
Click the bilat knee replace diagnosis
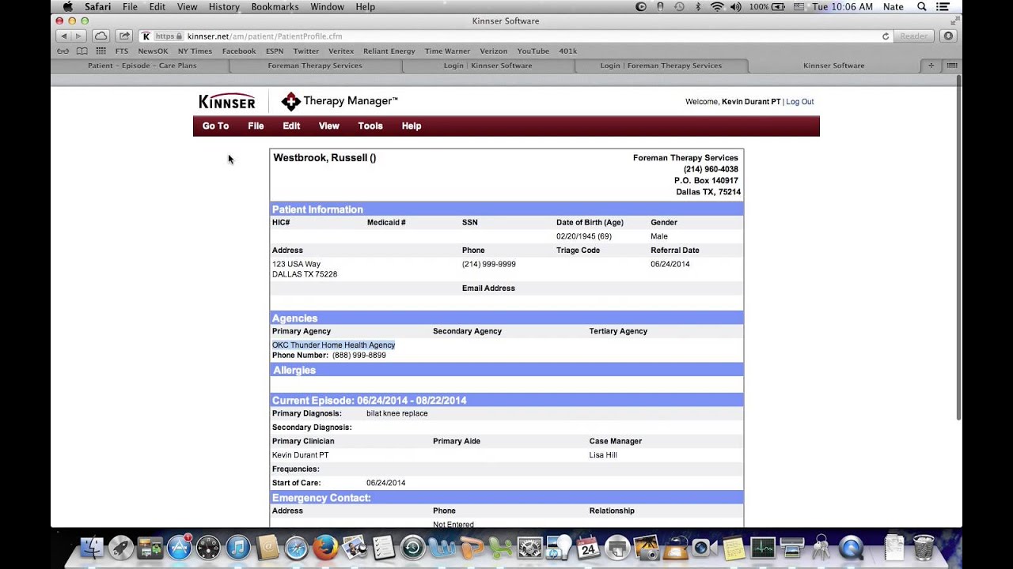point(396,413)
